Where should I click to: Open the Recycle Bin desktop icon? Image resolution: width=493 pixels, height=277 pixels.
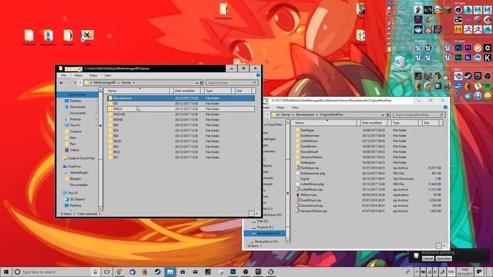click(x=399, y=64)
